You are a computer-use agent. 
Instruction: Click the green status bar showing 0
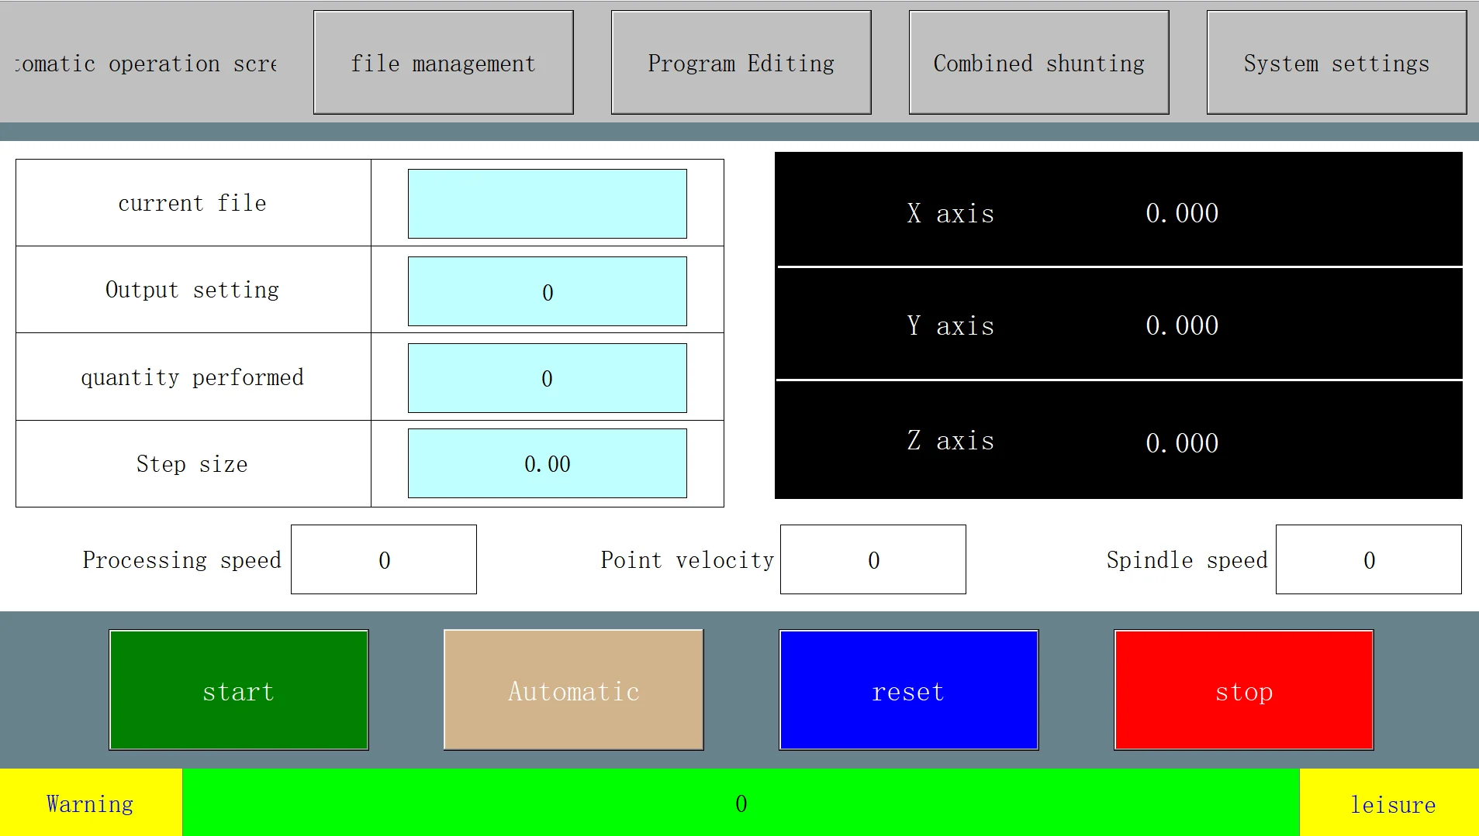point(741,803)
